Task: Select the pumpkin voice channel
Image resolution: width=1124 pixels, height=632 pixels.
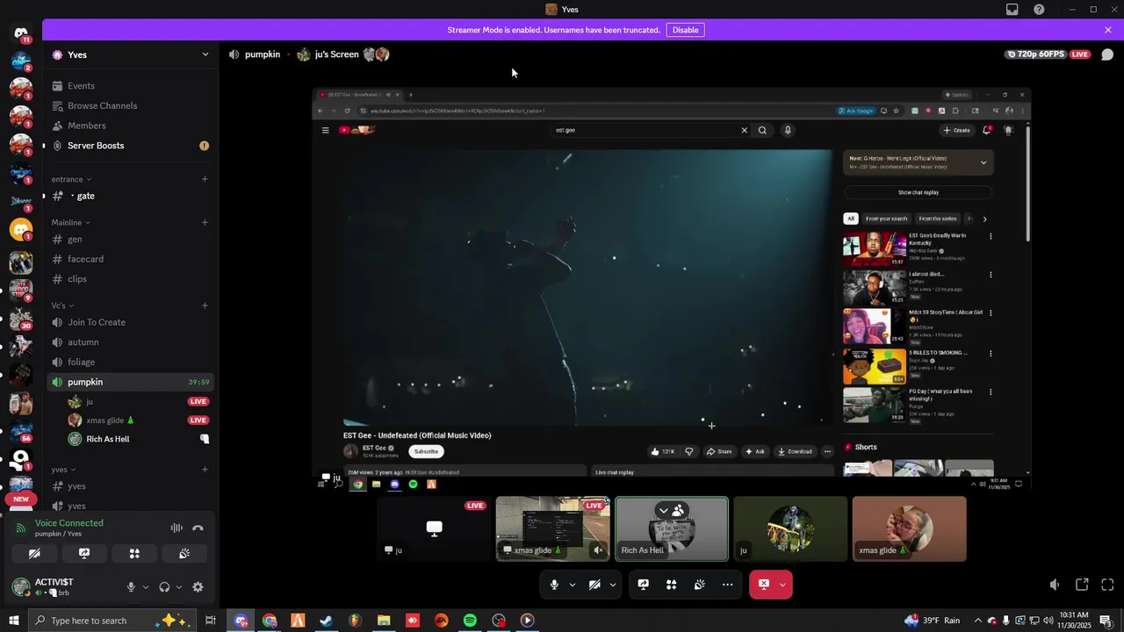Action: pyautogui.click(x=130, y=382)
